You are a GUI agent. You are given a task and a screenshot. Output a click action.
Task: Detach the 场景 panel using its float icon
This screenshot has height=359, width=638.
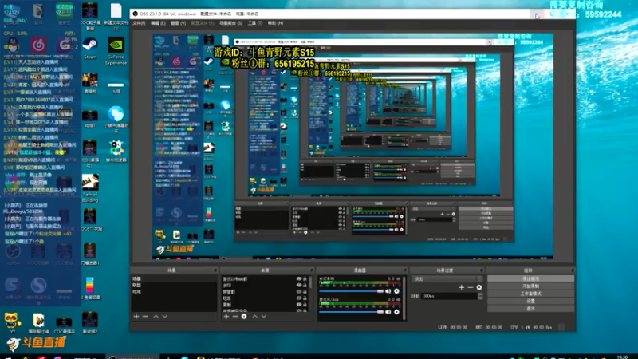coord(215,270)
